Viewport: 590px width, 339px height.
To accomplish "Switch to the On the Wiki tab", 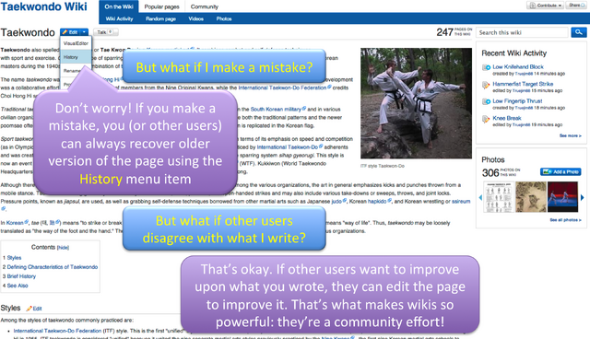I will (x=119, y=6).
